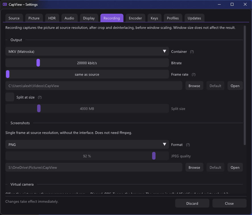Image resolution: width=252 pixels, height=215 pixels.
Task: Click the CapView app icon in title bar
Action: coord(5,4)
